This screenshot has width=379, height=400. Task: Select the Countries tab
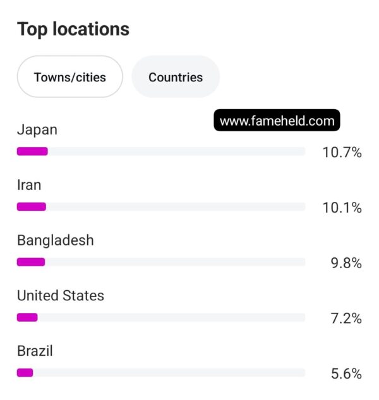pos(176,76)
